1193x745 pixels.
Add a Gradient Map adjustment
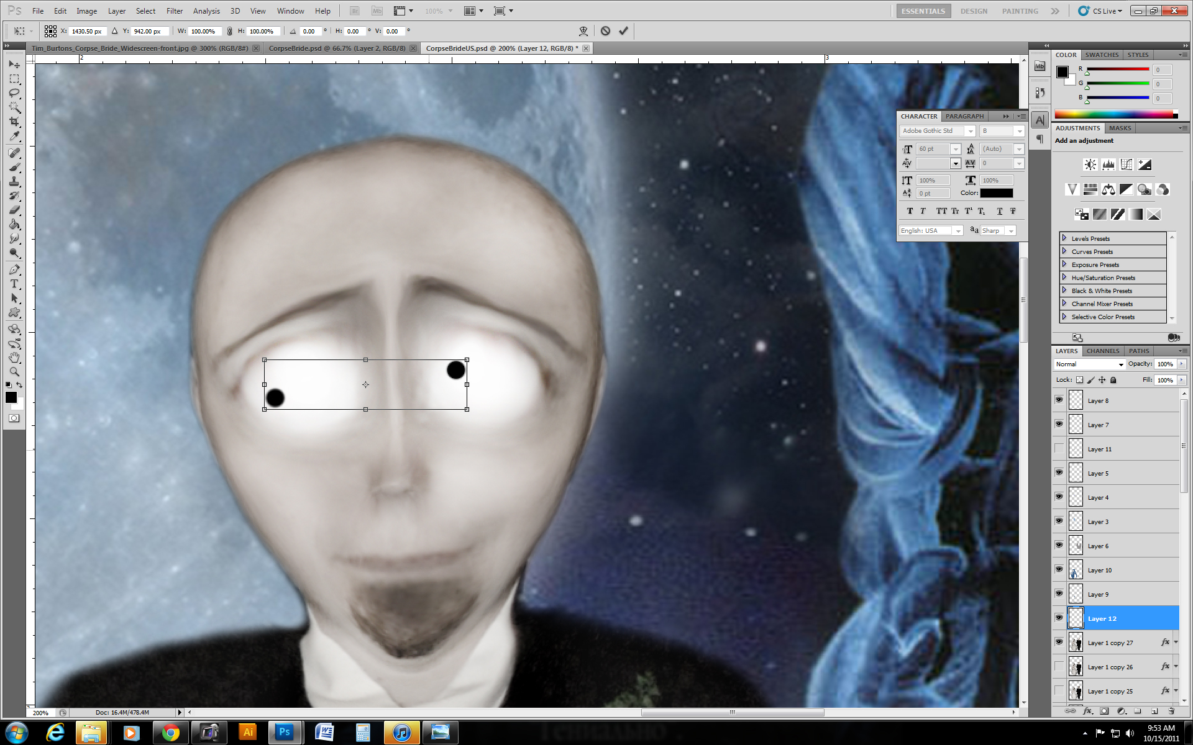pyautogui.click(x=1136, y=214)
